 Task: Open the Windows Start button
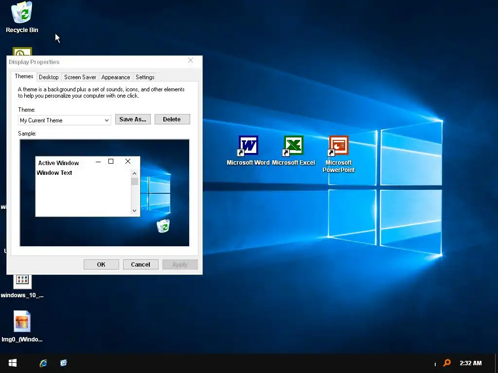[12, 363]
